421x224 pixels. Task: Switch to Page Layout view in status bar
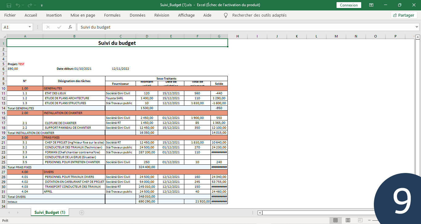point(348,220)
